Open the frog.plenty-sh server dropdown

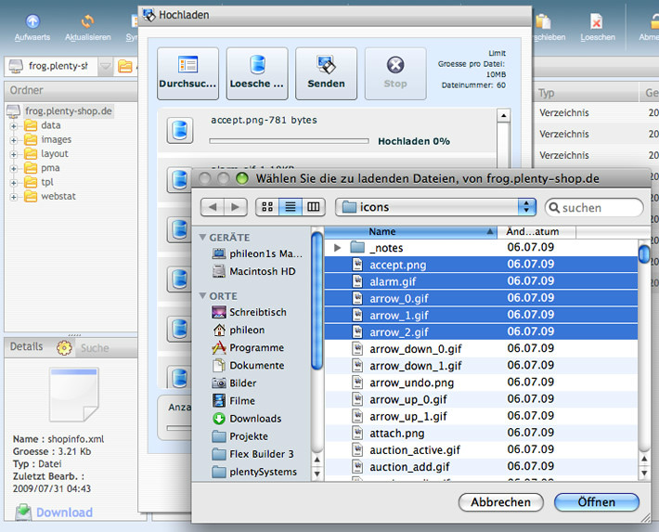coord(106,66)
